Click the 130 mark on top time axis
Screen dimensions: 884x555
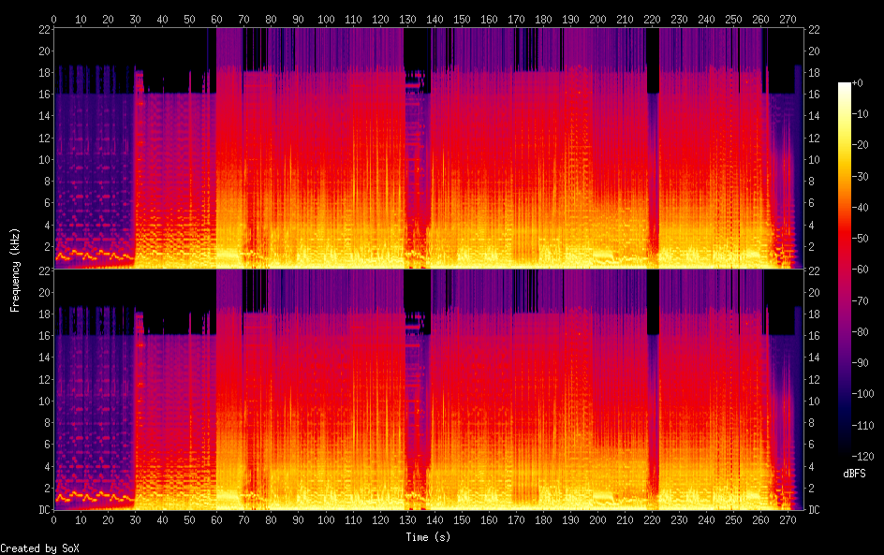coord(406,18)
